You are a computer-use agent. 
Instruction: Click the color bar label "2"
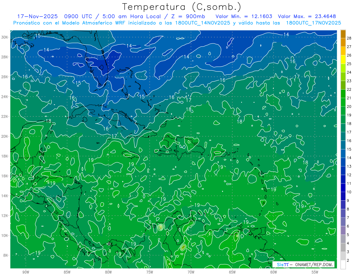tap(348, 260)
